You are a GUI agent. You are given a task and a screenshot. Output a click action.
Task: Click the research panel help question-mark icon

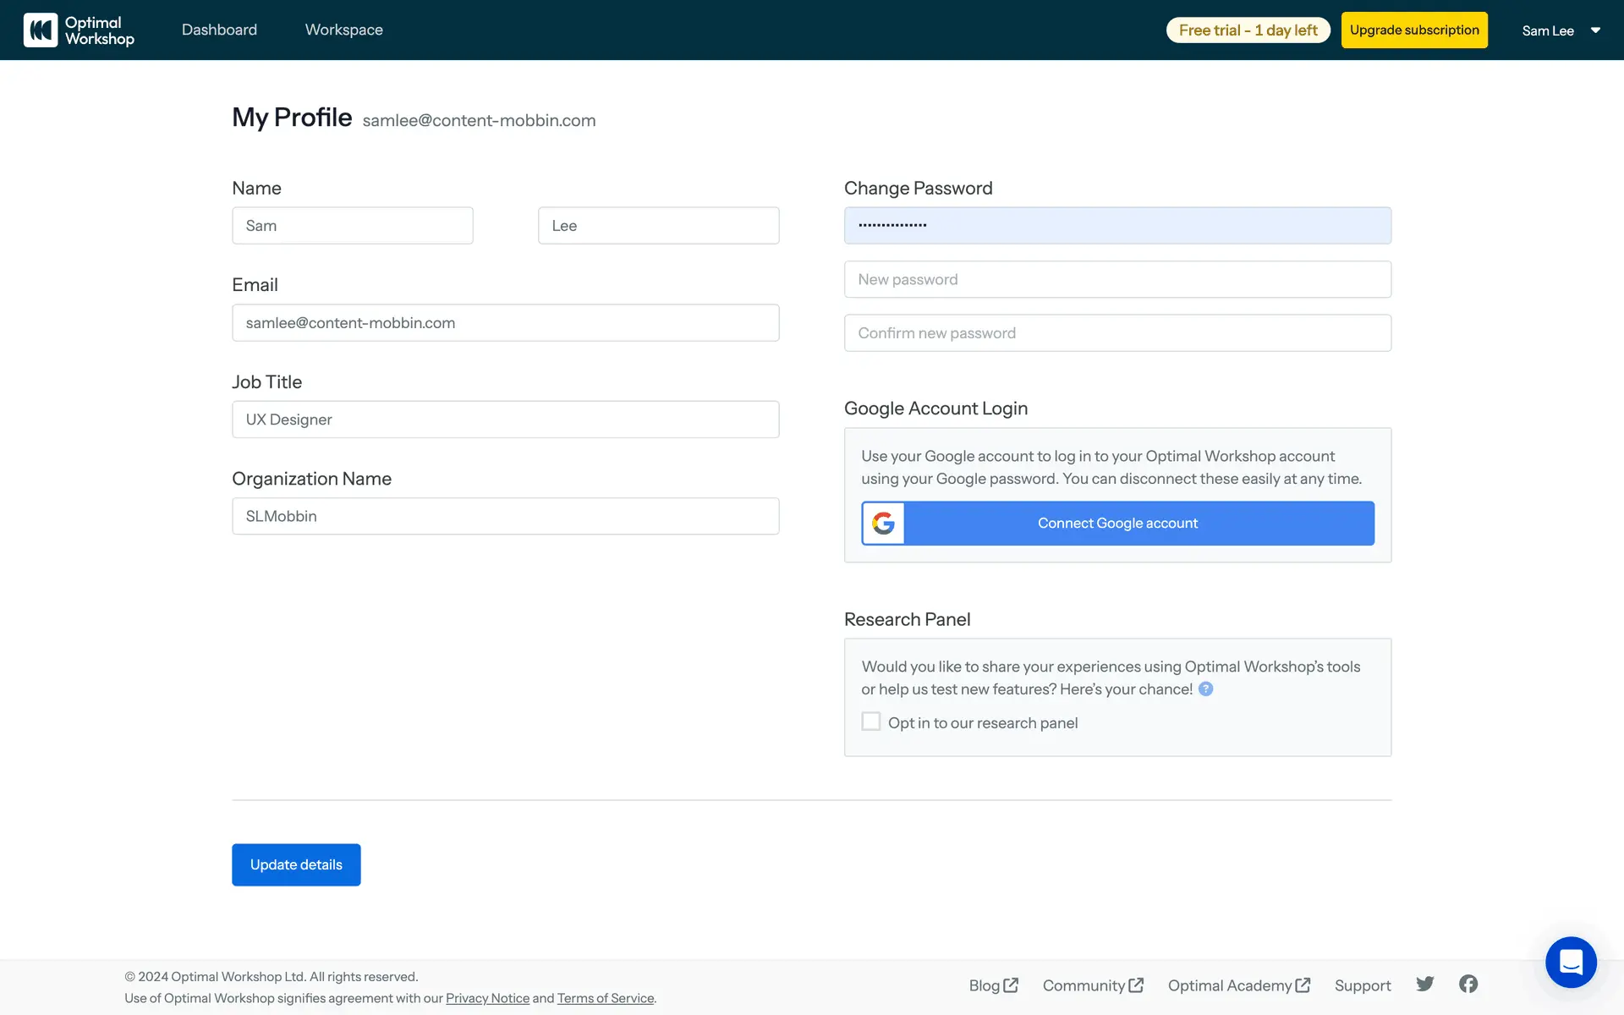[1206, 689]
